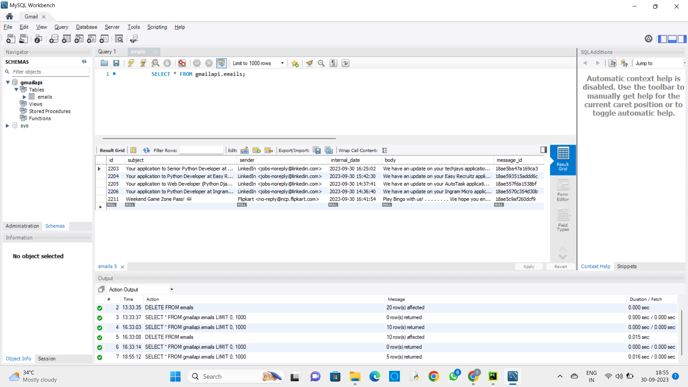Screen dimensions: 688x387
Task: Stop the query execution icon
Action: (167, 63)
